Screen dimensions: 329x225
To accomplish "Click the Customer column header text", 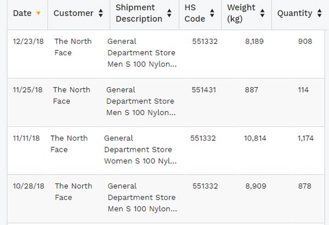I will click(73, 14).
